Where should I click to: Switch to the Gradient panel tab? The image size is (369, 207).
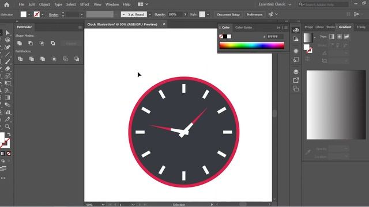point(345,27)
